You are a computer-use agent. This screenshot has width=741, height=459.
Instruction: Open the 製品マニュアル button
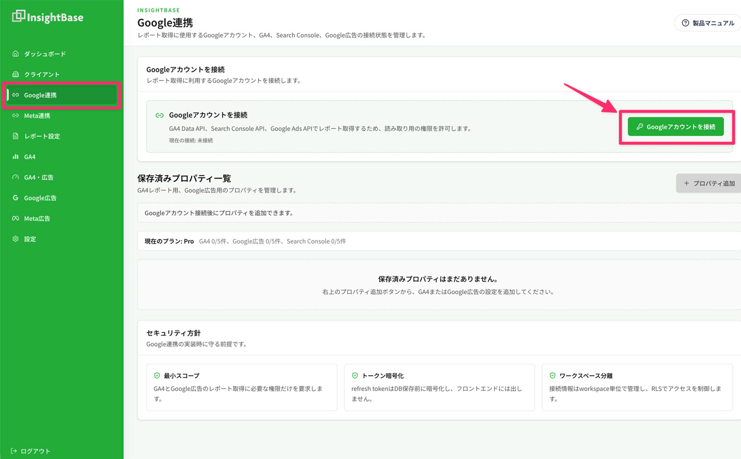708,23
